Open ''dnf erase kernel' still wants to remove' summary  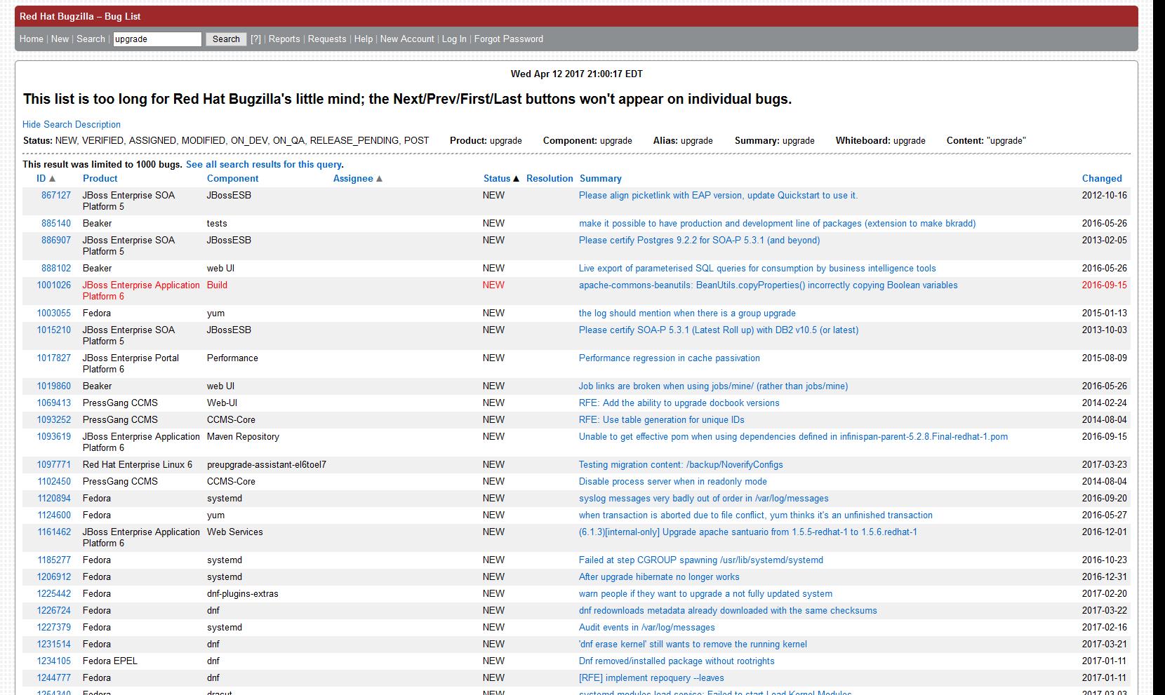pos(693,645)
